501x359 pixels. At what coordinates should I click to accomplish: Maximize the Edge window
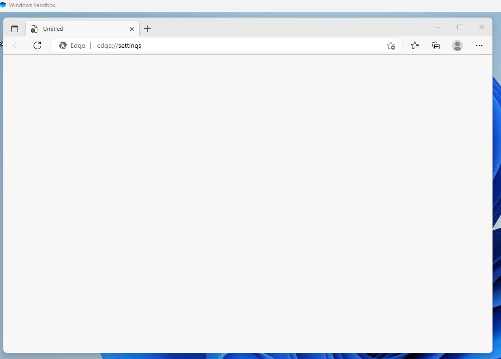(x=460, y=27)
